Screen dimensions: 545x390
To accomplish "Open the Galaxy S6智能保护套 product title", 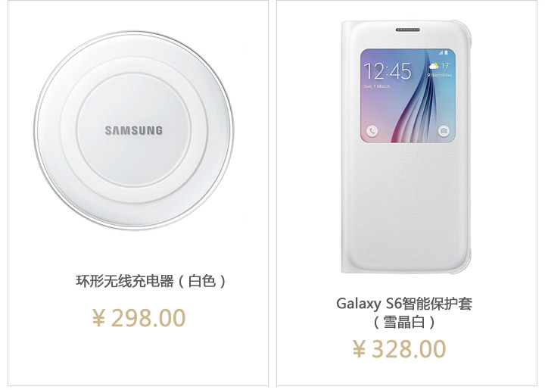I will click(x=404, y=304).
